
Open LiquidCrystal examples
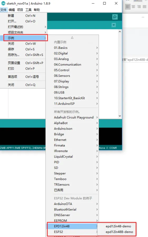pyautogui.click(x=72, y=156)
